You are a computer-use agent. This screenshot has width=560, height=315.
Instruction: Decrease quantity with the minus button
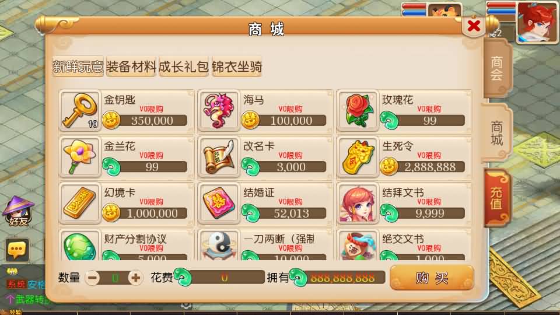point(93,278)
